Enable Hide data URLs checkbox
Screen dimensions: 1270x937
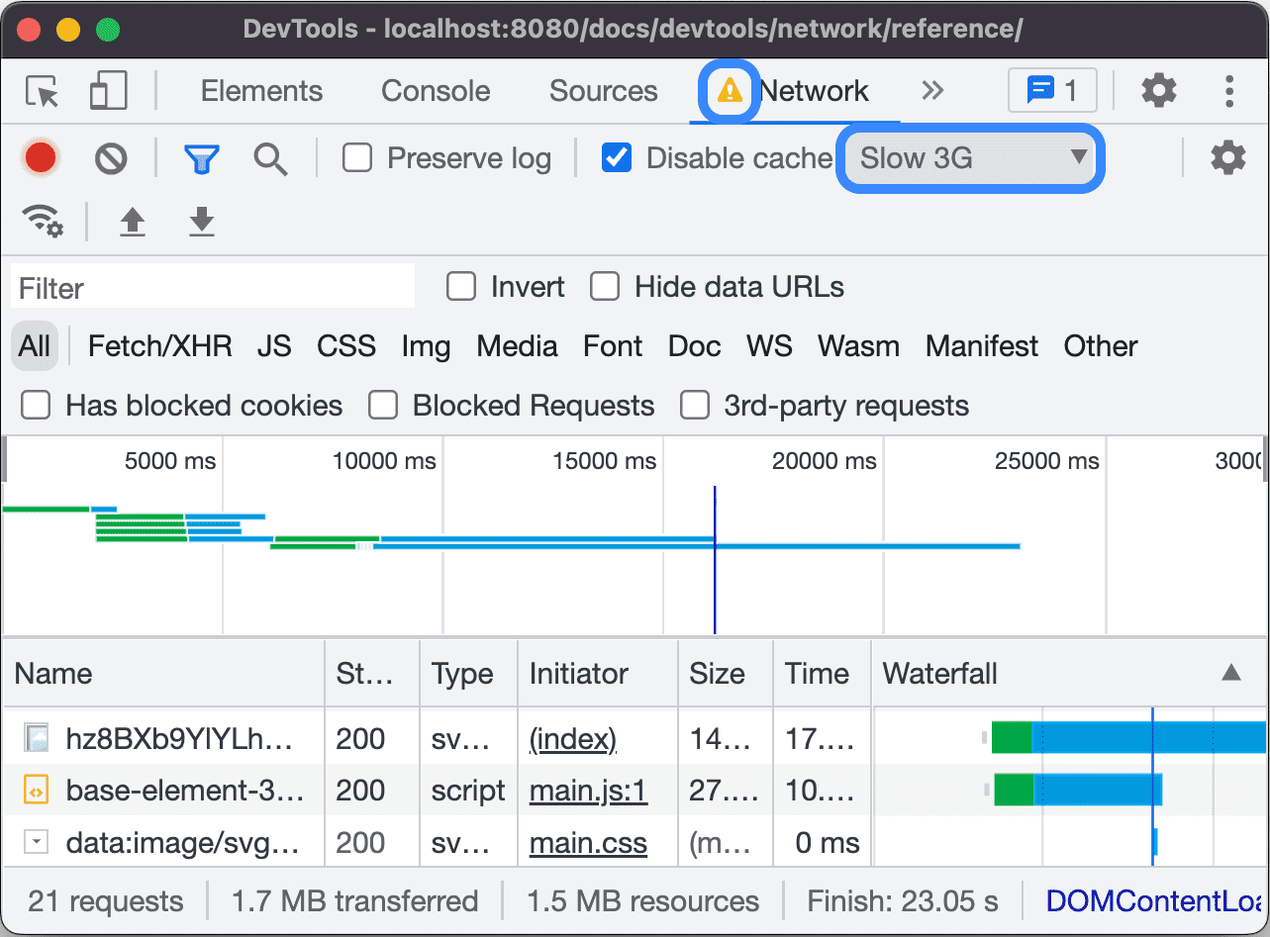pos(605,287)
